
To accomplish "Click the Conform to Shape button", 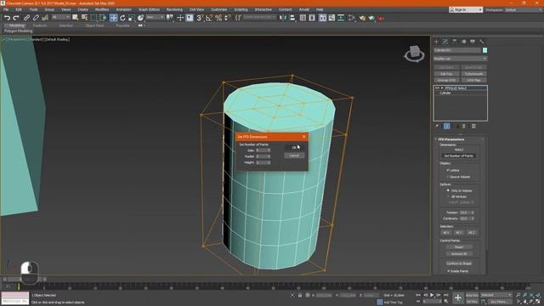I will point(459,263).
